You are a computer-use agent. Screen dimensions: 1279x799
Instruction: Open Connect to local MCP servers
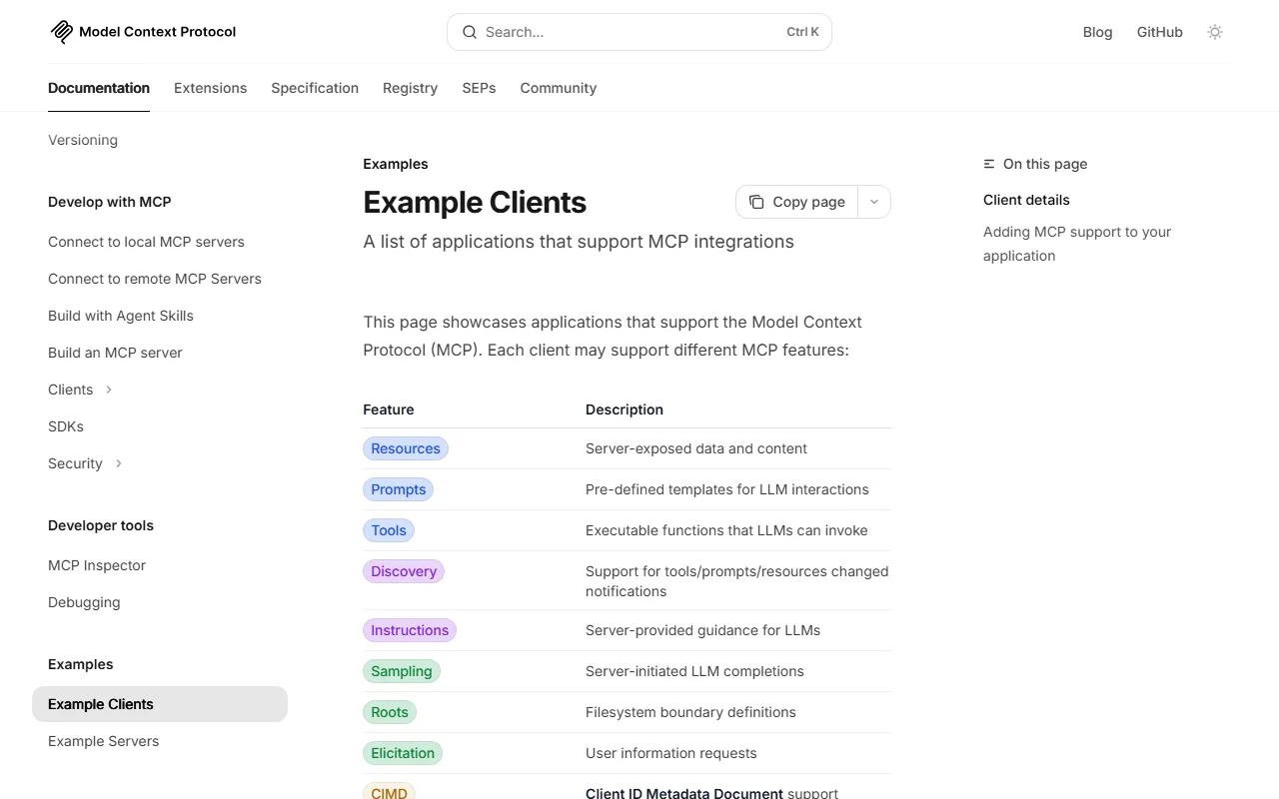point(146,242)
